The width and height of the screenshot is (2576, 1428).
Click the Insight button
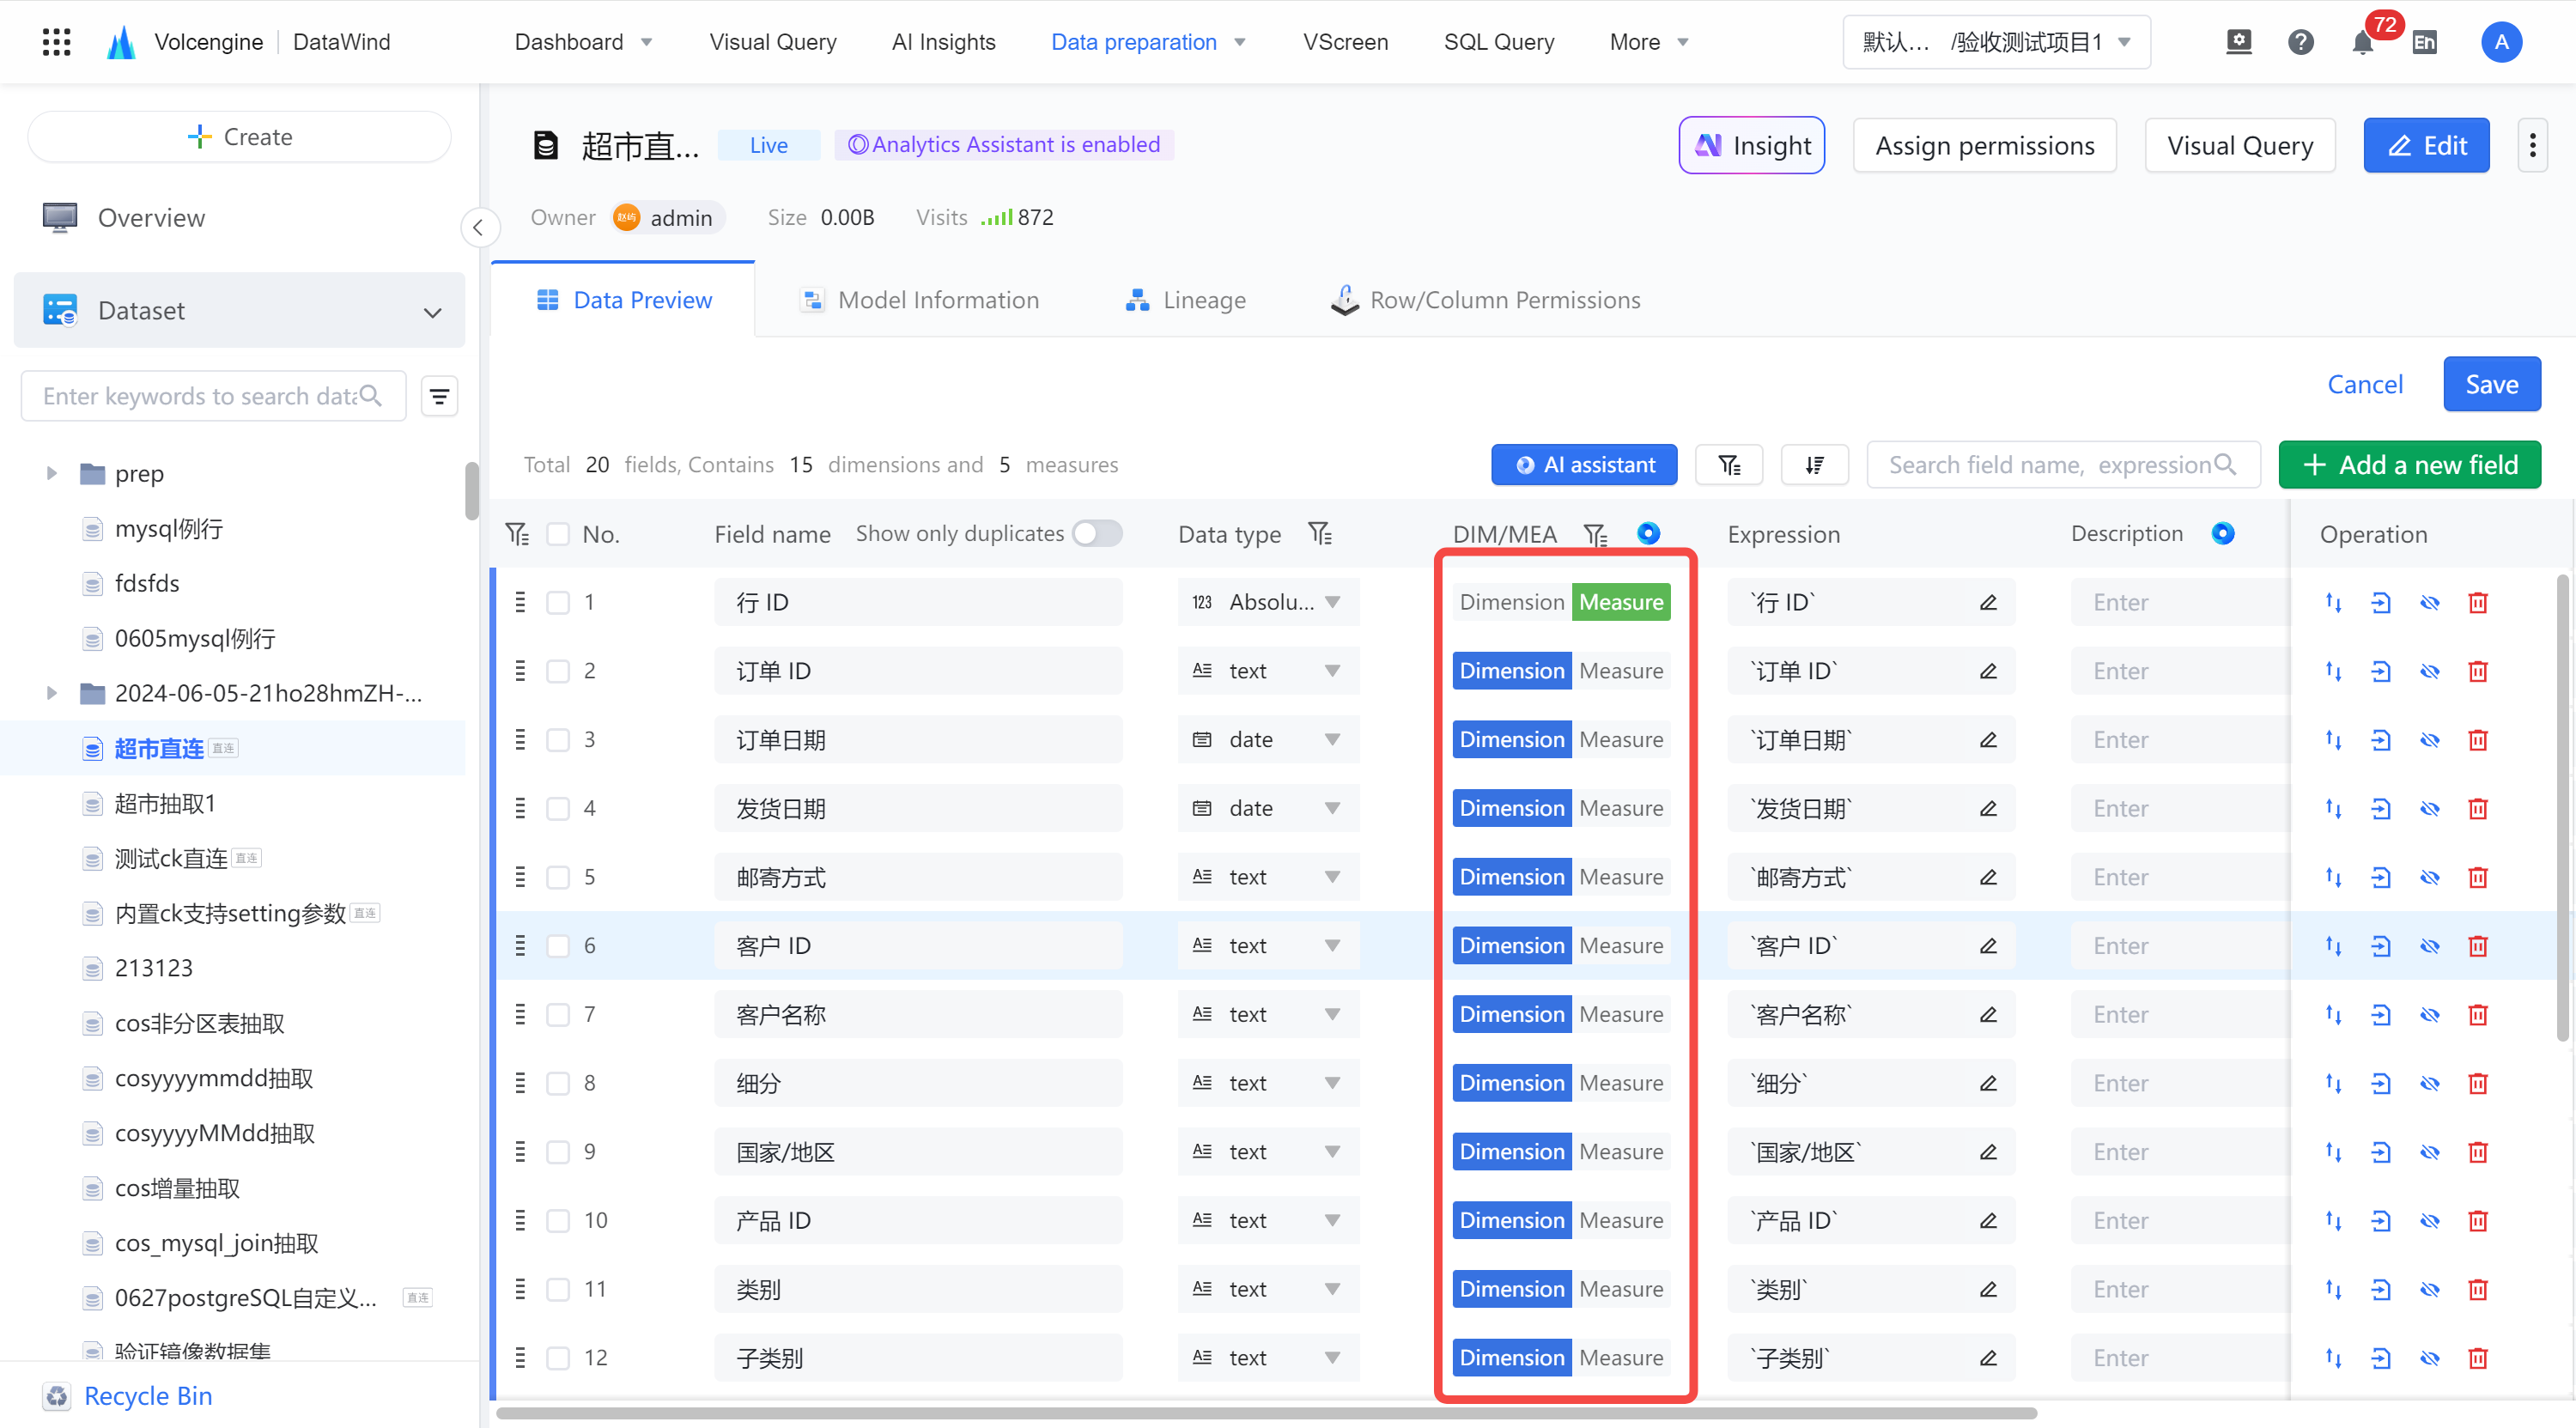tap(1751, 146)
